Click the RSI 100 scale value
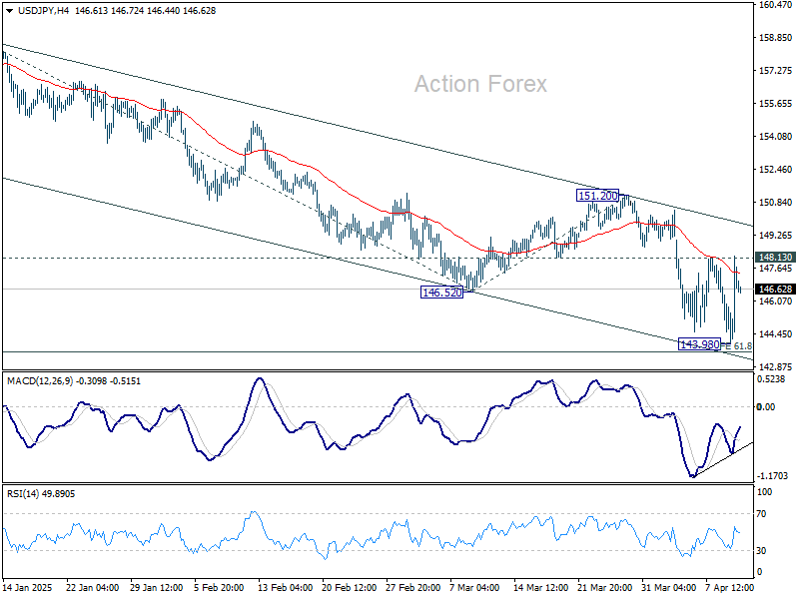The image size is (799, 599). coord(764,492)
